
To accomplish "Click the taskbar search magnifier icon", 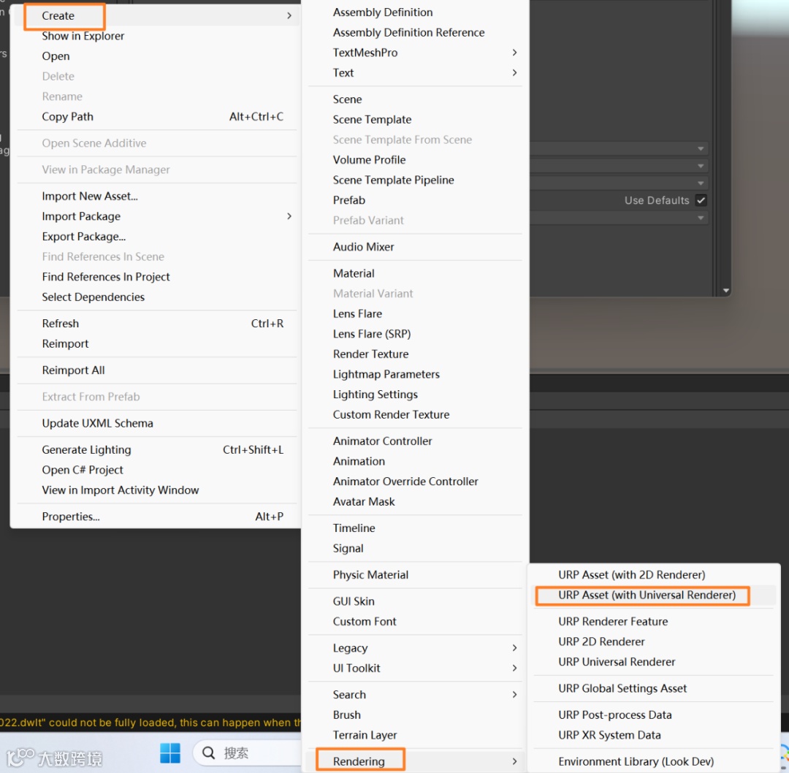I will tap(208, 753).
